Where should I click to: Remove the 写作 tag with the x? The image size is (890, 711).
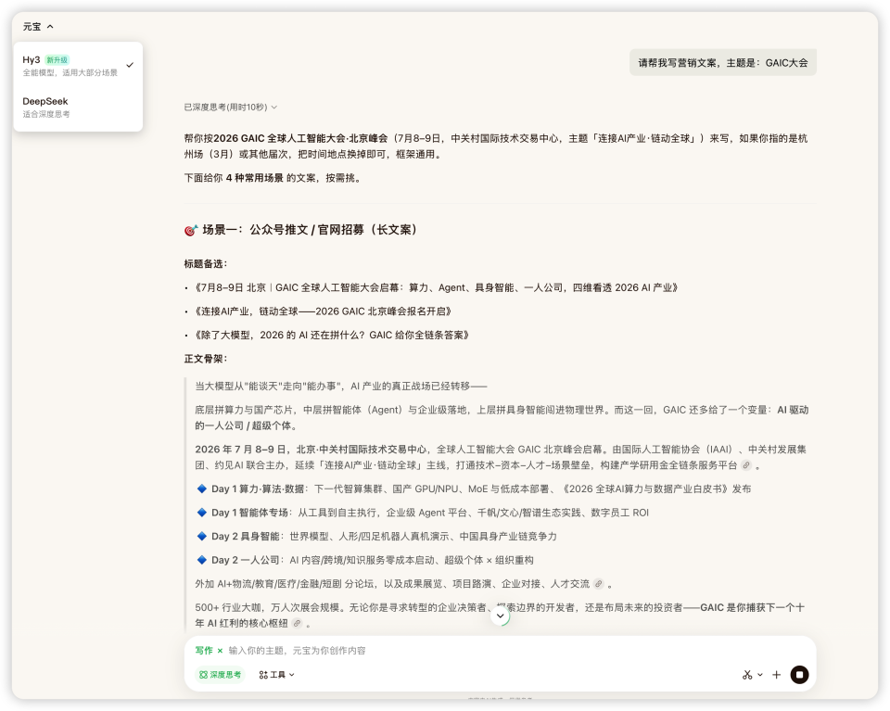[x=221, y=651]
